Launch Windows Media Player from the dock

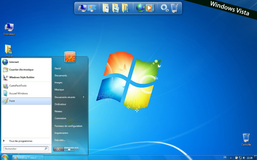click(x=150, y=8)
